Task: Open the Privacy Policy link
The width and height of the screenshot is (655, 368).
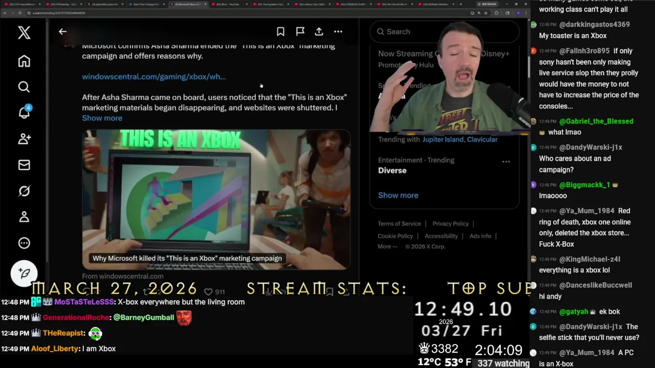Action: (450, 224)
